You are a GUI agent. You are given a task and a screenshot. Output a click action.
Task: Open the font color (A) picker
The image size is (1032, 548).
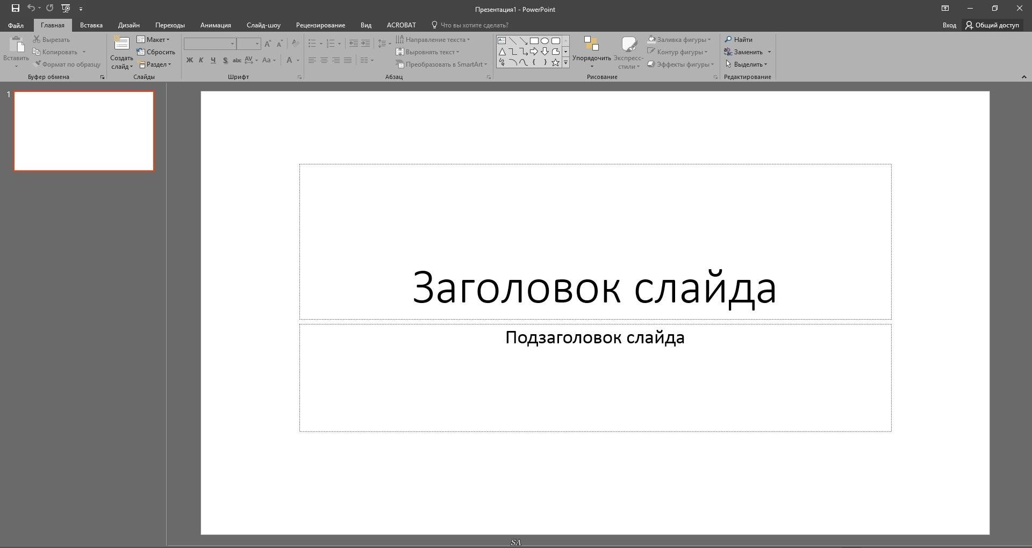289,60
